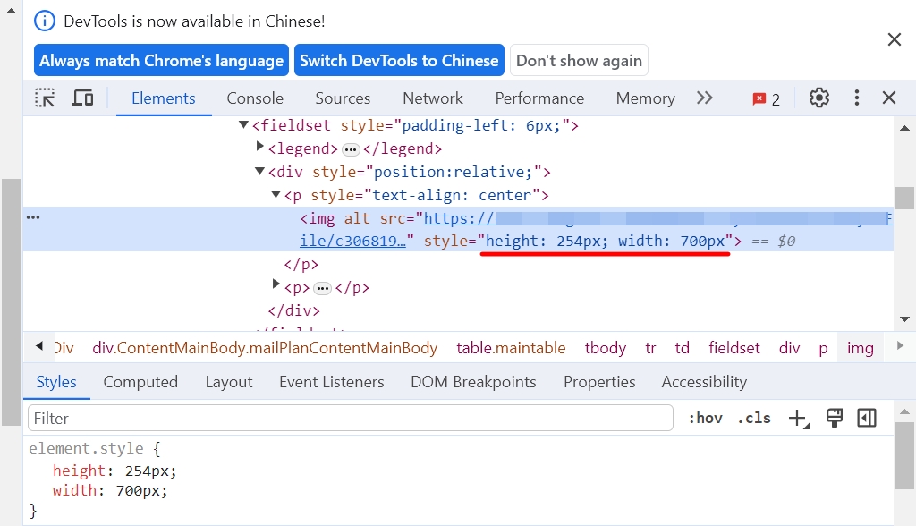This screenshot has width=916, height=526.
Task: Click the new style rule plus icon
Action: tap(798, 418)
